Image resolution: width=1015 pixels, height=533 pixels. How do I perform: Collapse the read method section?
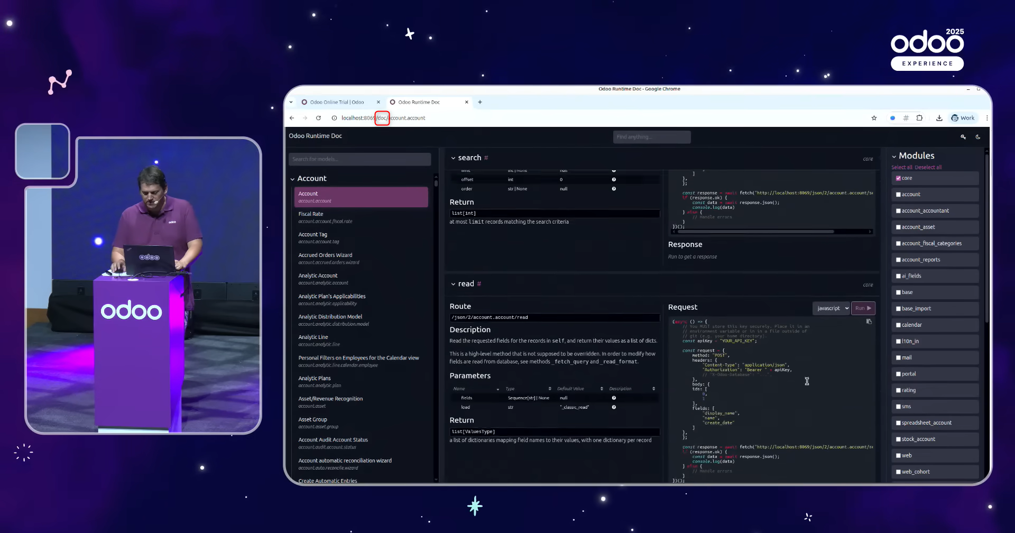[453, 284]
